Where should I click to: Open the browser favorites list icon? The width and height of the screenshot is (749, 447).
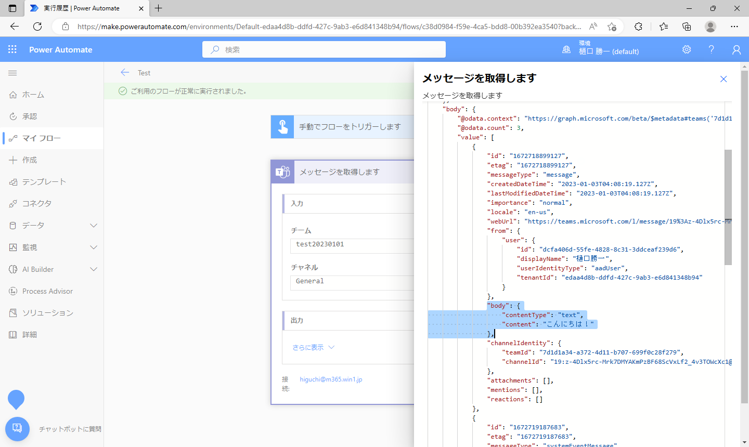[x=664, y=27]
